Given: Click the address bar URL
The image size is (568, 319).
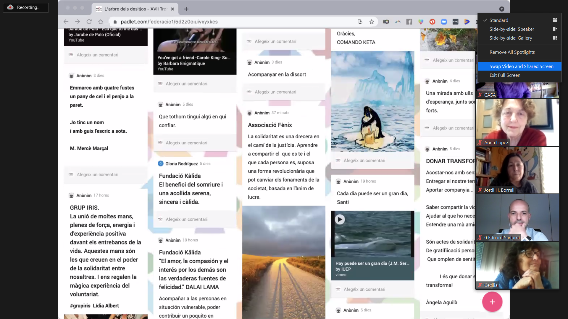Looking at the screenshot, I should (x=169, y=22).
